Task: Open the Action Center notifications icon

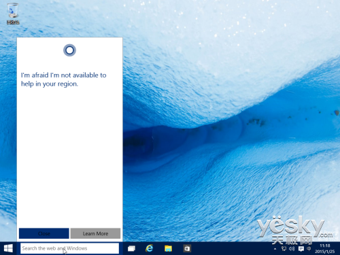Action: [301, 249]
